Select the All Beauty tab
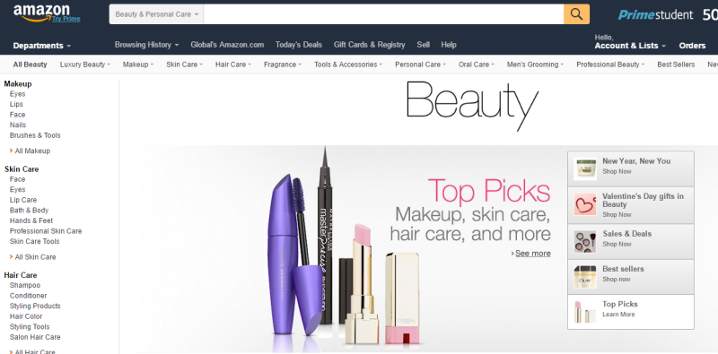Image resolution: width=718 pixels, height=354 pixels. [x=30, y=65]
